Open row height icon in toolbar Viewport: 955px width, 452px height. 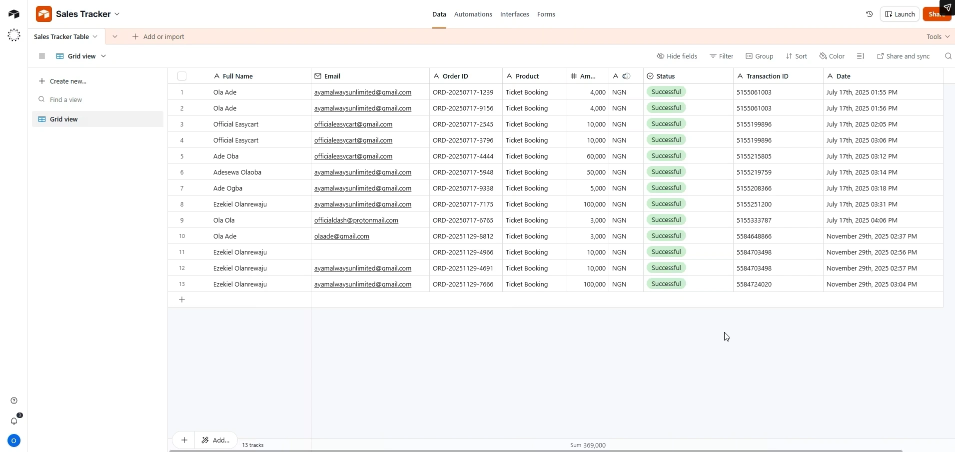(x=861, y=56)
